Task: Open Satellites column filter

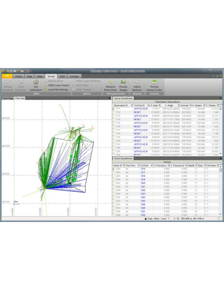Action: coord(196,165)
